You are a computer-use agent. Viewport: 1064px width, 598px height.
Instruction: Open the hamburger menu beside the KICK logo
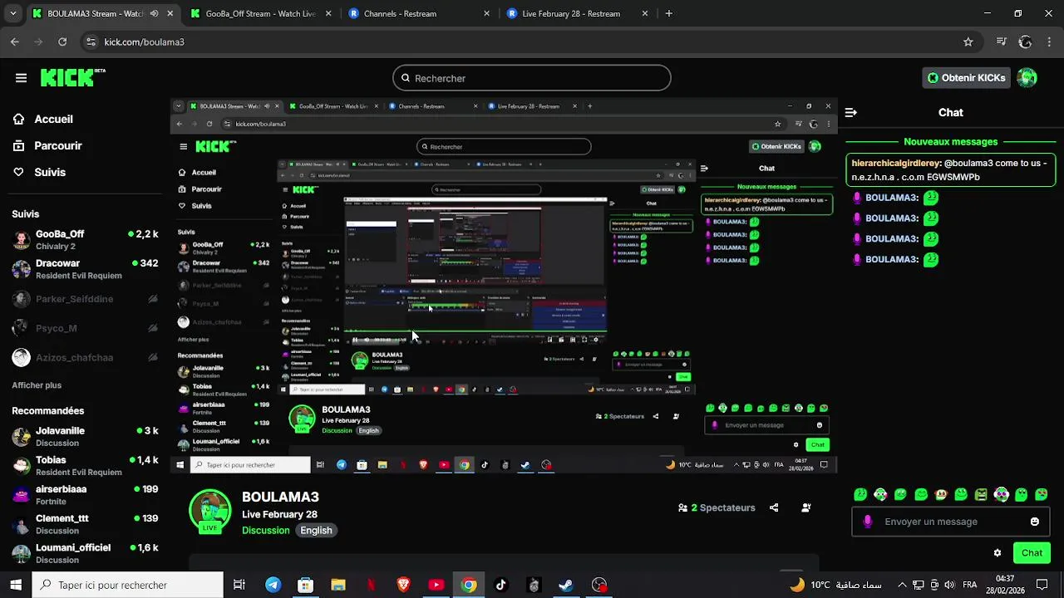pos(21,78)
